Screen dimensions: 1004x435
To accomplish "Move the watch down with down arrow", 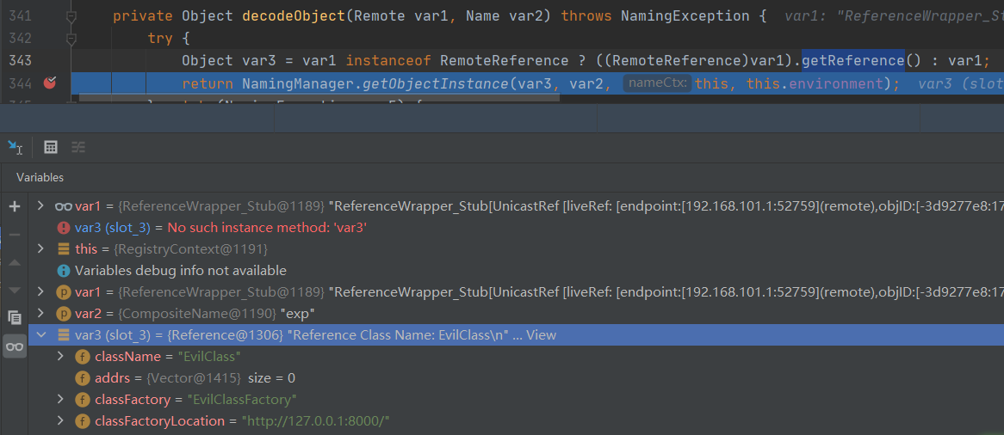I will (15, 290).
